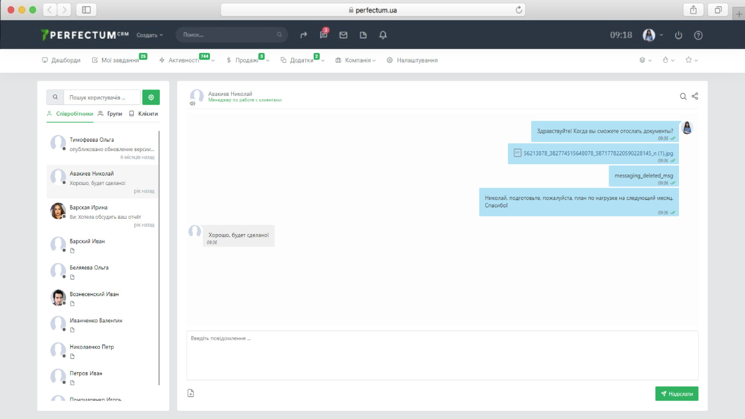Screen dimensions: 745x419
Task: Click the green chat settings button
Action: coord(151,97)
